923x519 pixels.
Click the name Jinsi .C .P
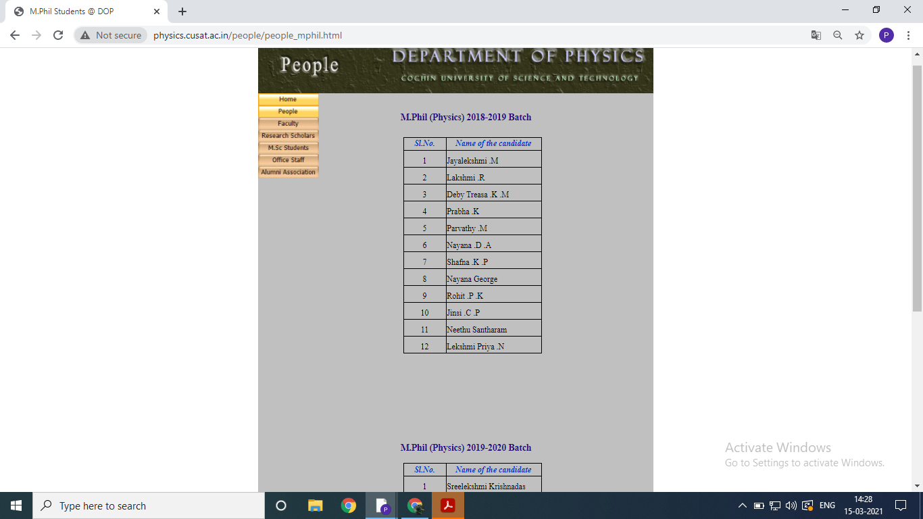(x=463, y=313)
